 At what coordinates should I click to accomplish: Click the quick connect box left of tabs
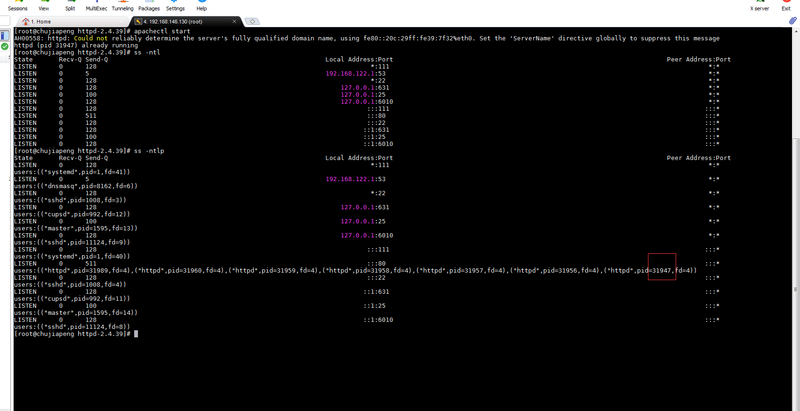coord(5,21)
